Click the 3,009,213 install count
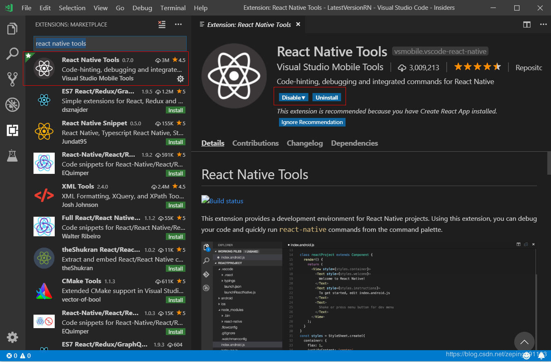Image resolution: width=551 pixels, height=362 pixels. click(x=419, y=67)
